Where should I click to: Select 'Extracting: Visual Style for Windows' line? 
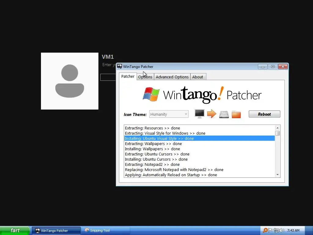[x=199, y=133]
